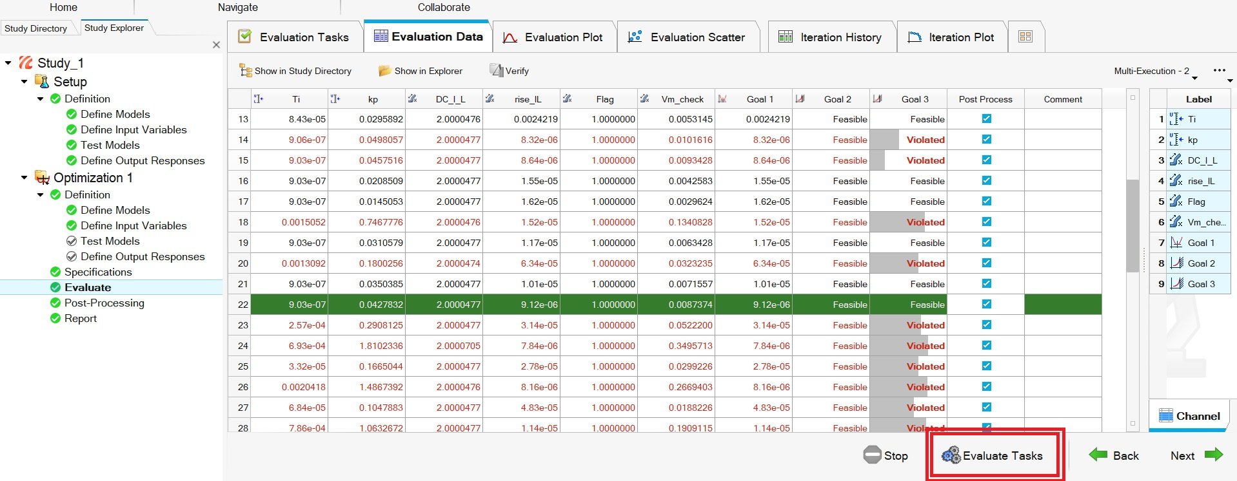Collapse the Study_1 tree node
This screenshot has width=1237, height=481.
[x=8, y=63]
